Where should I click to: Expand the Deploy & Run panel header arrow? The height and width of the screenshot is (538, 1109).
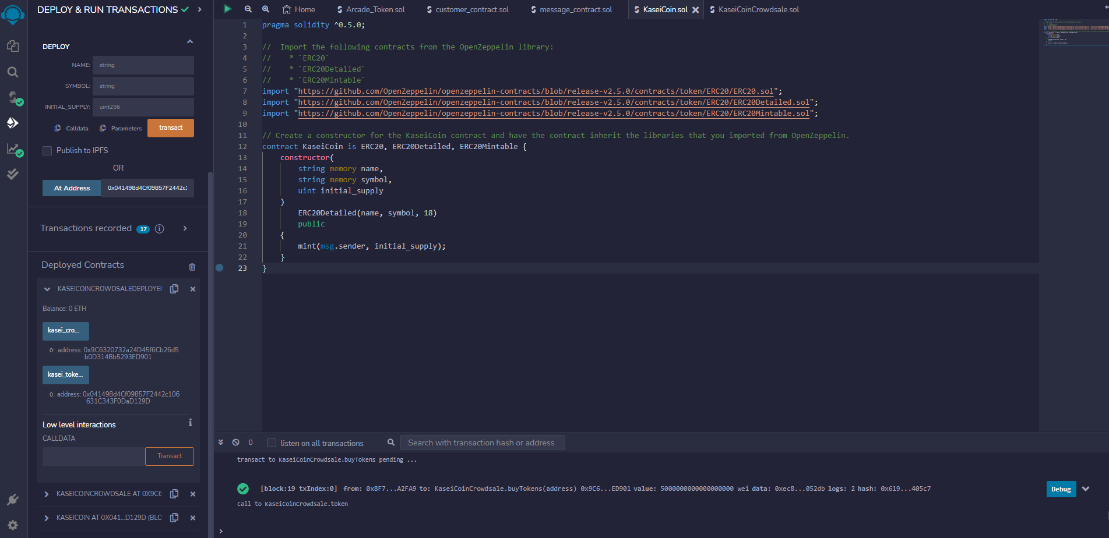point(200,9)
